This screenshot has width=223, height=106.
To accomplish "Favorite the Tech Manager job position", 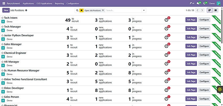I will [2, 27].
